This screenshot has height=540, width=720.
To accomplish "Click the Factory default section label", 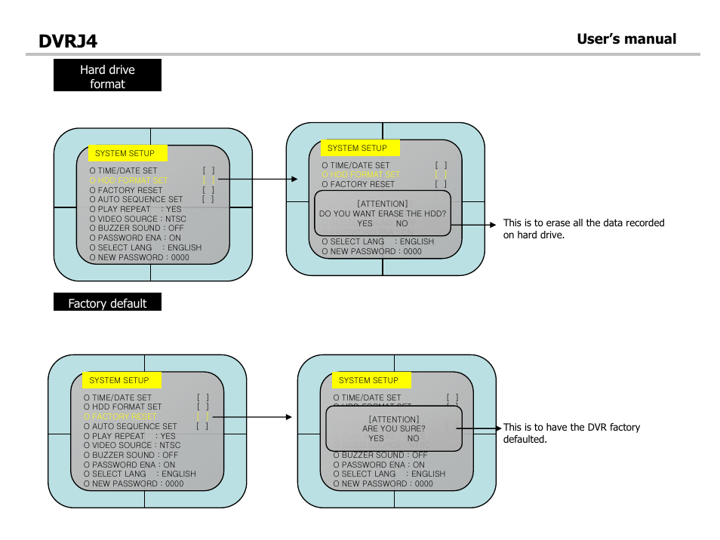I will point(107,302).
